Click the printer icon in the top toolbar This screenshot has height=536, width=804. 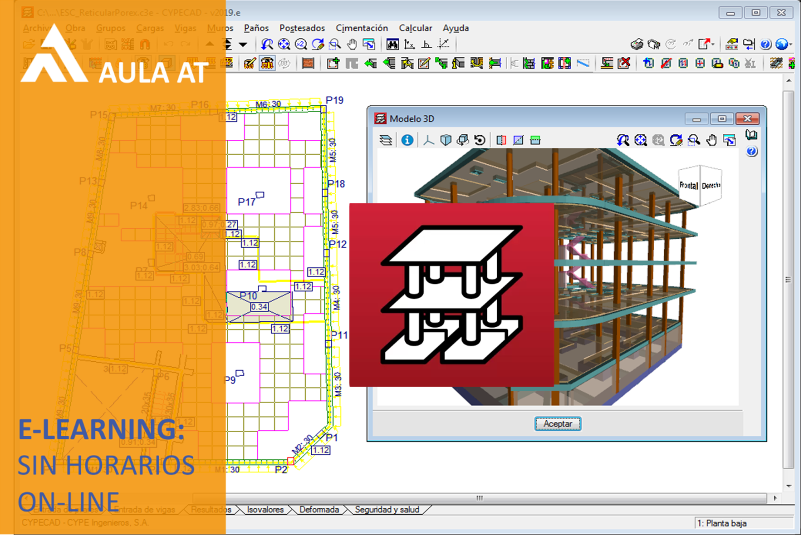pos(637,44)
